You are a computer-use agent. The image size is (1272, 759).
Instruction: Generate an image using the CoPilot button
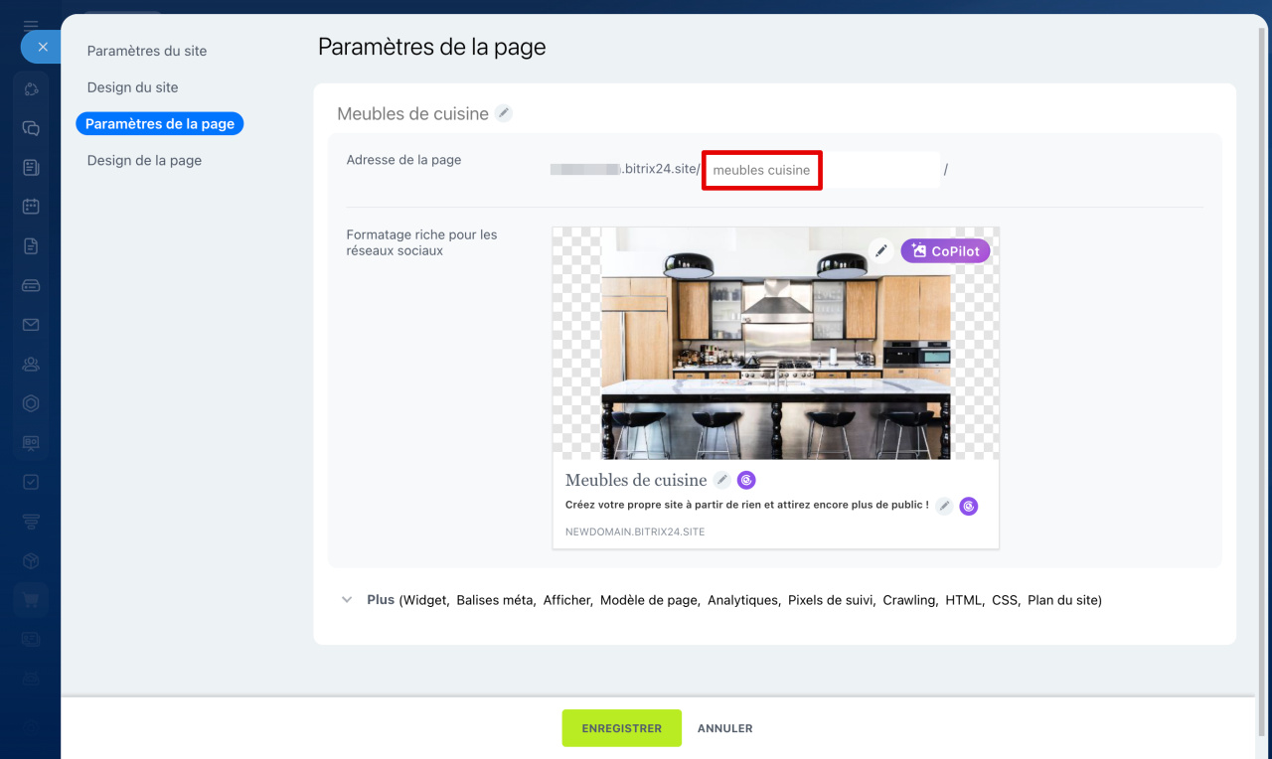point(943,250)
